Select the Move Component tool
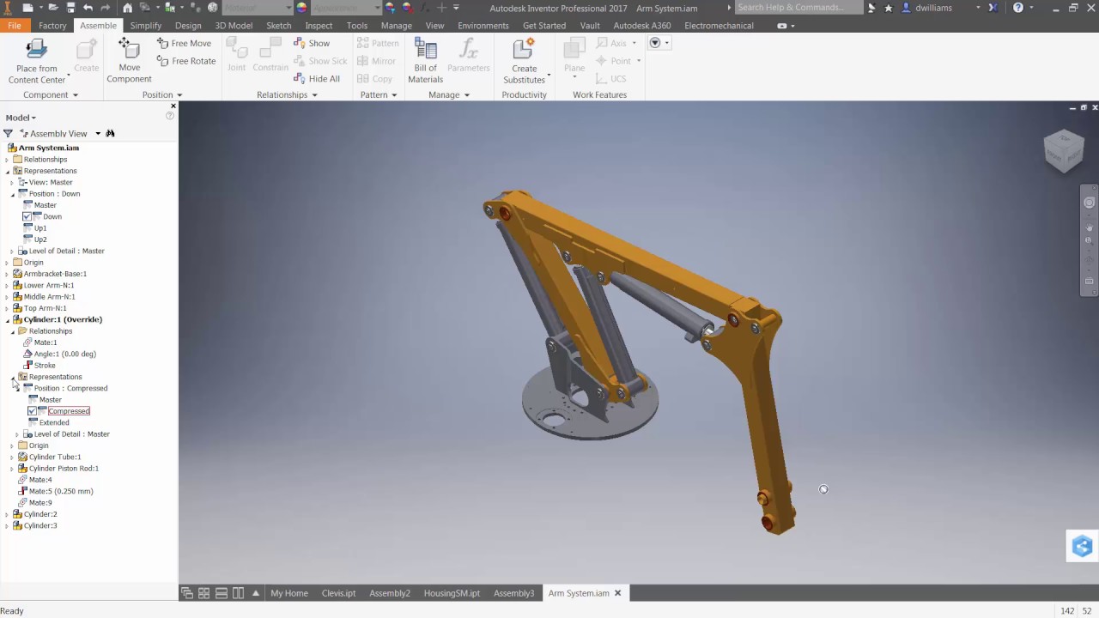This screenshot has height=618, width=1099. [x=129, y=60]
